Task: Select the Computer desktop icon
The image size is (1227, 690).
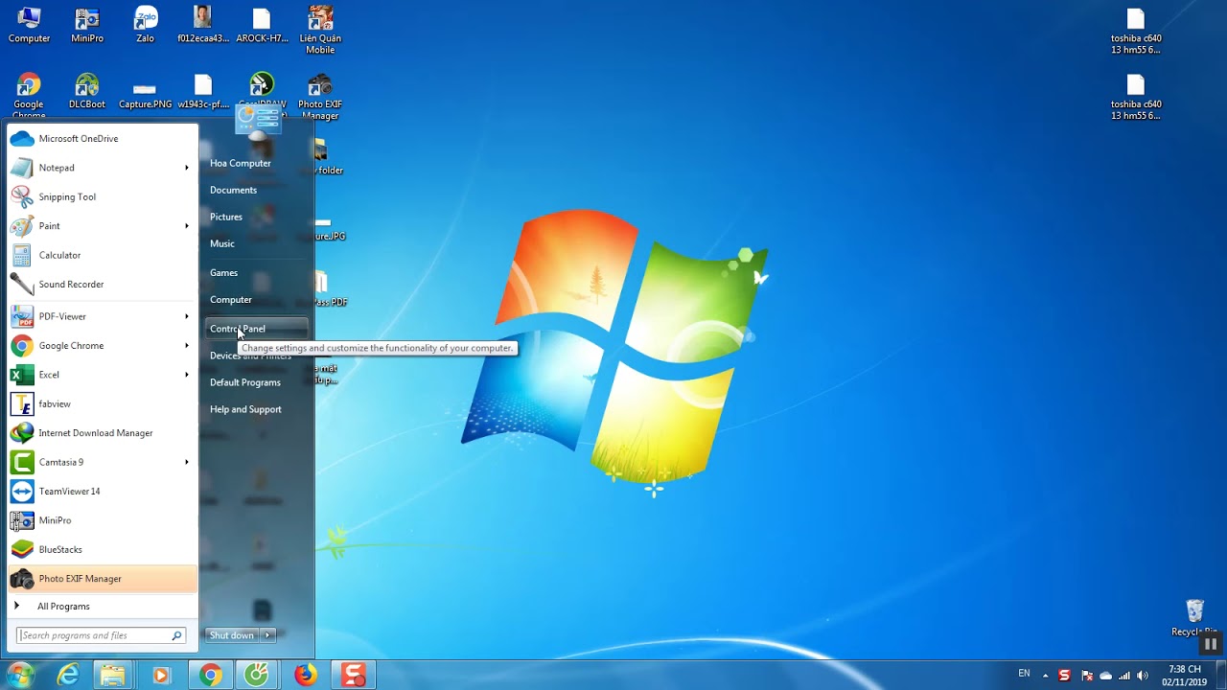Action: pos(29,25)
